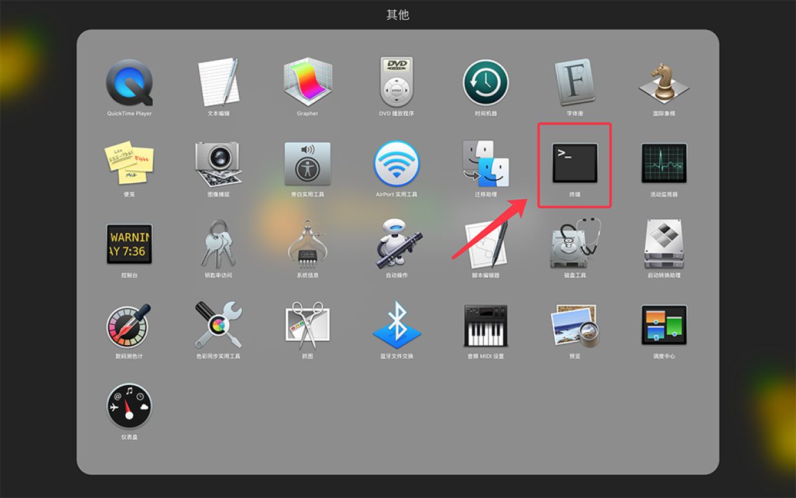
Task: Launch 文本编辑 (TextEdit) app
Action: tap(218, 83)
